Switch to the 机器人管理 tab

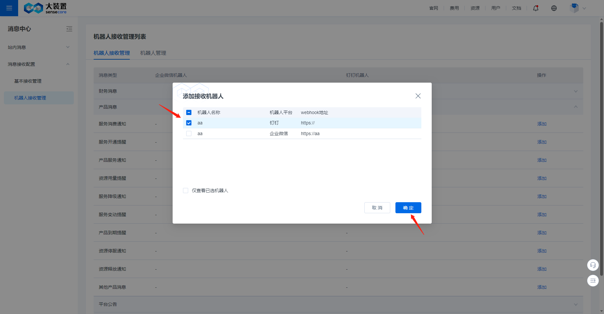click(x=153, y=53)
